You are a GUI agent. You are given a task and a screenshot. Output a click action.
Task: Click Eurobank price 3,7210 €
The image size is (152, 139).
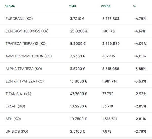coord(77,19)
